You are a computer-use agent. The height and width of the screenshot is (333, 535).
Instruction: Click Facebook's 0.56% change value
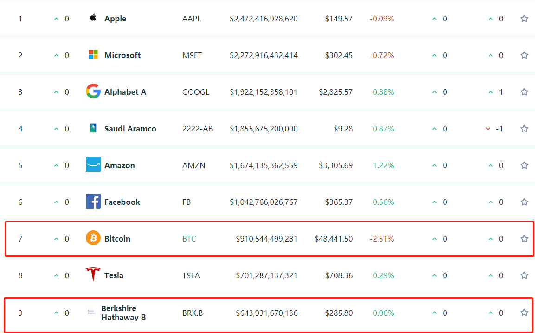coord(383,202)
